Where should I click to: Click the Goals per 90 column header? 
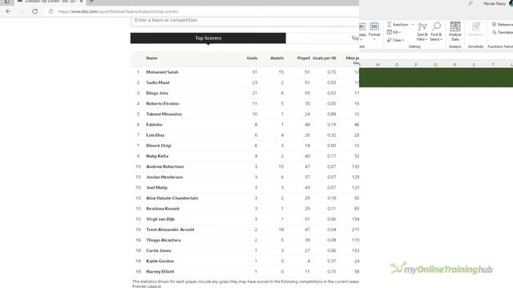pos(324,58)
